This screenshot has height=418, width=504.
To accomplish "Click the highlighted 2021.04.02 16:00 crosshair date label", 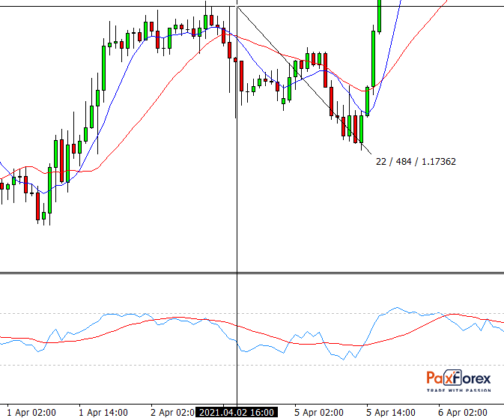I will tap(237, 412).
